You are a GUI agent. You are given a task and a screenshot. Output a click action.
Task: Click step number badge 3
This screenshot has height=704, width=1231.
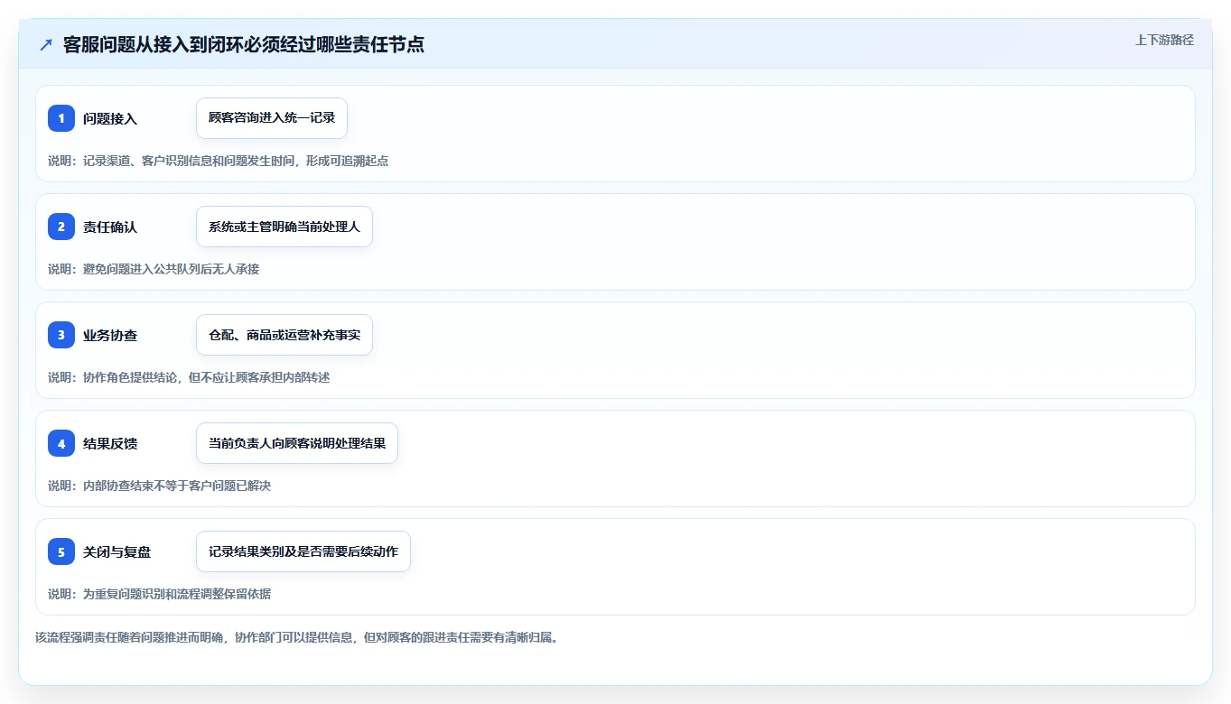[x=61, y=335]
